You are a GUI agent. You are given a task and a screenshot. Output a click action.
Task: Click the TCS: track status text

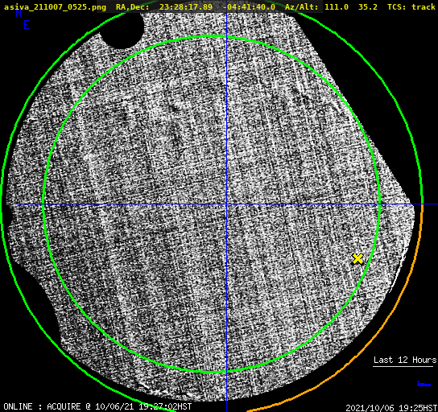pyautogui.click(x=411, y=6)
